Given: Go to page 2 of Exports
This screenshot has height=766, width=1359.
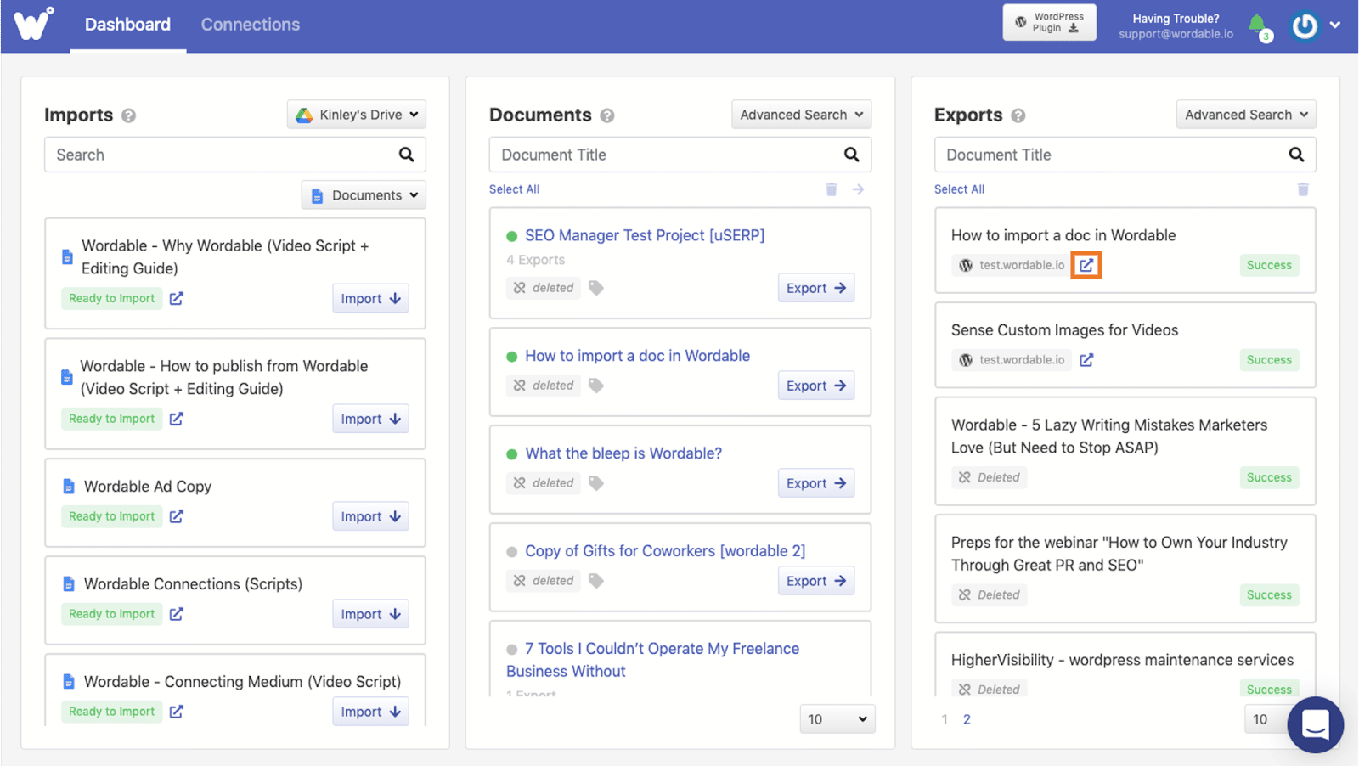Looking at the screenshot, I should 967,718.
